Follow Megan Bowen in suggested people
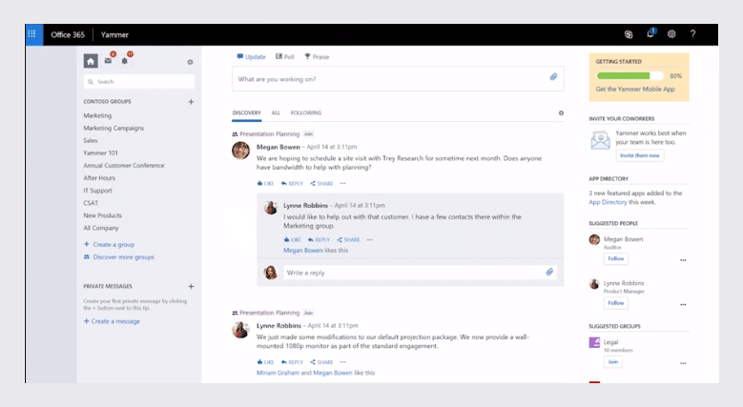 click(616, 258)
